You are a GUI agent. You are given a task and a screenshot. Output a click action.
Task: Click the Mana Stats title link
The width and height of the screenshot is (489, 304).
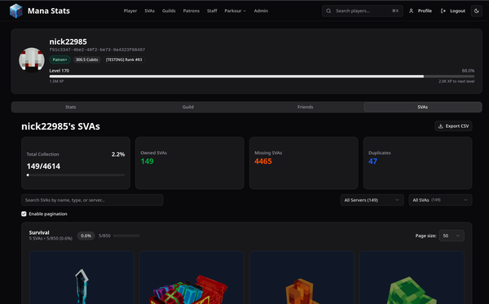point(49,11)
